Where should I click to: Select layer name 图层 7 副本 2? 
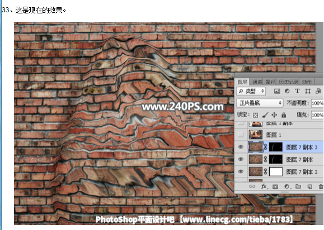(302, 172)
